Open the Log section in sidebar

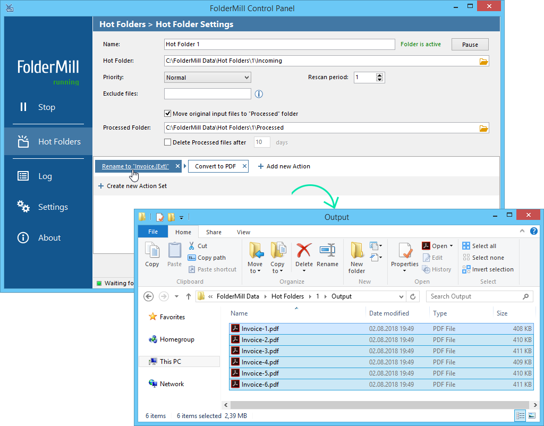coord(45,176)
